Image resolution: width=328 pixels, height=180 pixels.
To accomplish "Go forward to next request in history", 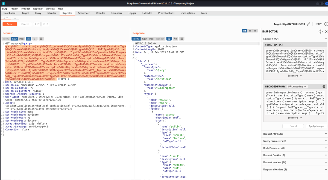I will 43,24.
